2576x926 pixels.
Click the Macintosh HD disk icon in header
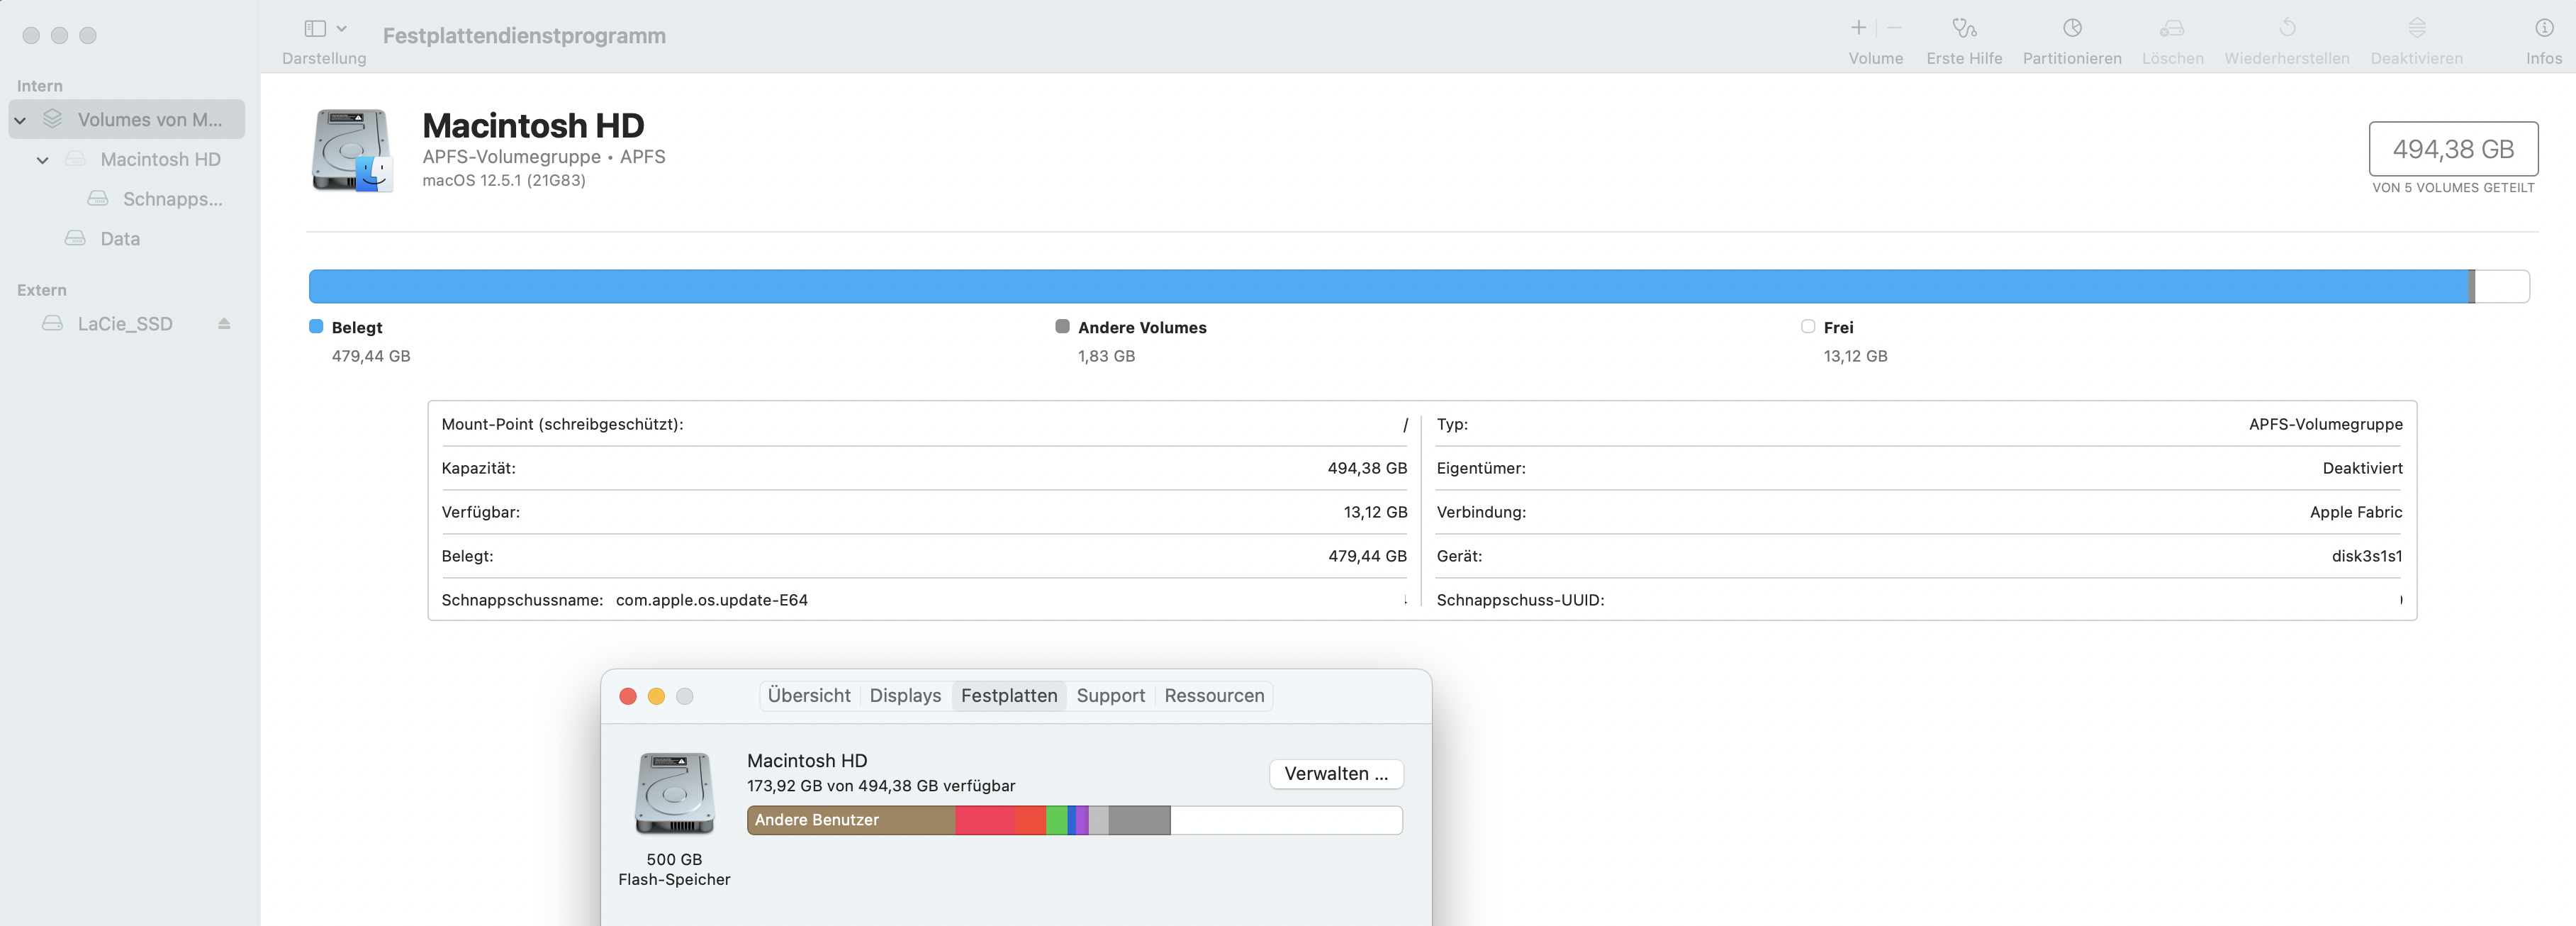point(351,151)
